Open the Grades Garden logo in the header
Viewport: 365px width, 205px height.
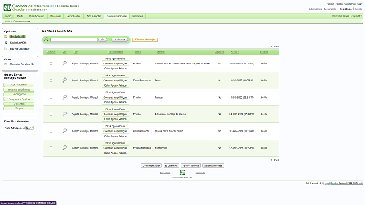15,7
